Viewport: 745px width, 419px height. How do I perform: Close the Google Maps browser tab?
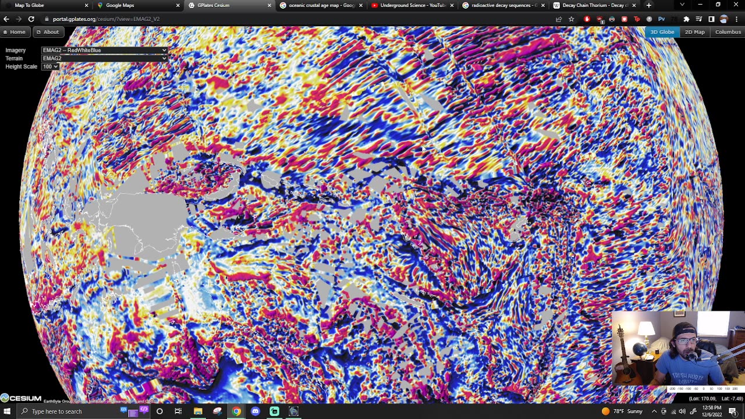point(178,5)
